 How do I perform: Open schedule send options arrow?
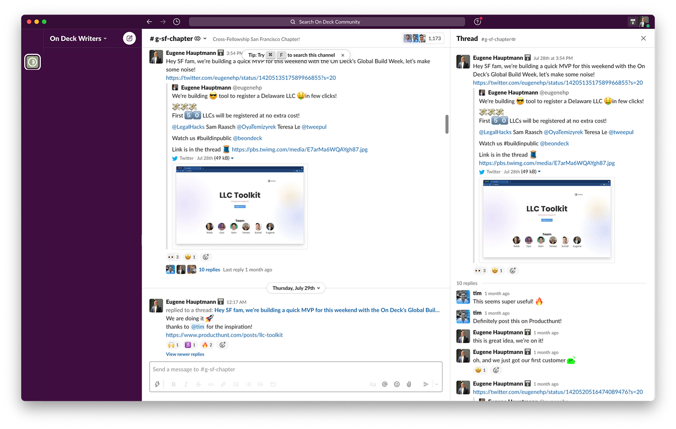pos(436,384)
